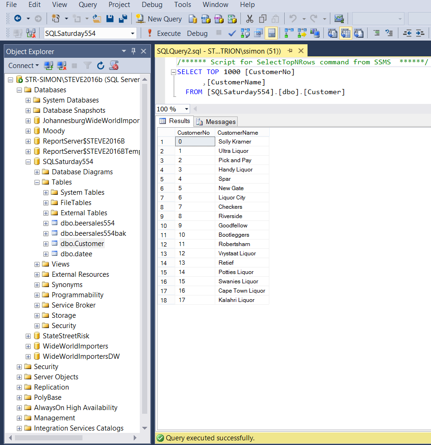Click the Parse checkmark icon
The image size is (431, 445).
(232, 33)
